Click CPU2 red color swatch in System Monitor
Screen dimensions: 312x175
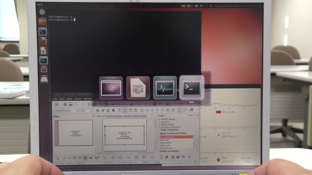218,112
